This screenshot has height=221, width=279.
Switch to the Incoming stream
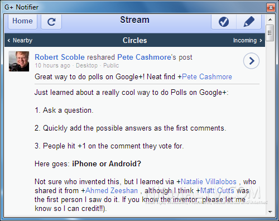tap(248, 40)
